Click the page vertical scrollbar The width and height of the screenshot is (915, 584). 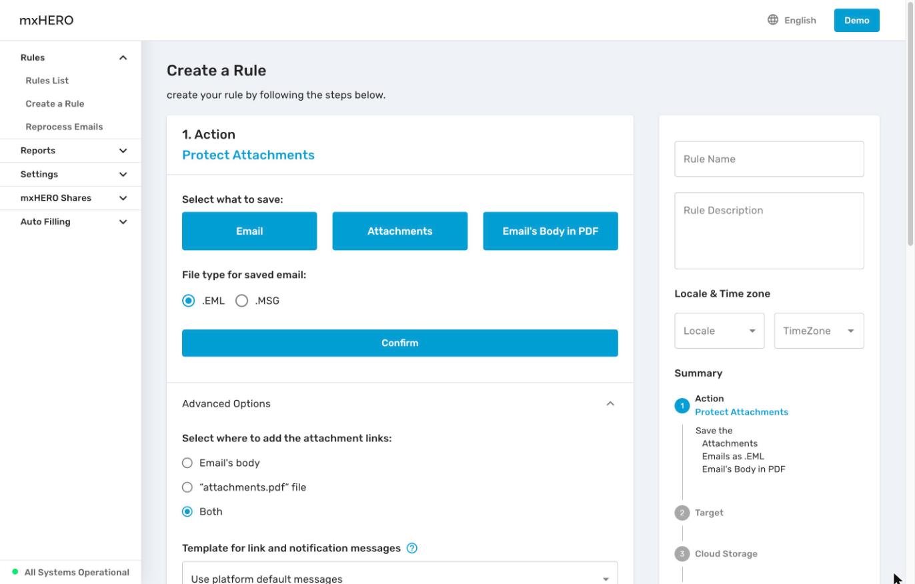click(x=910, y=123)
